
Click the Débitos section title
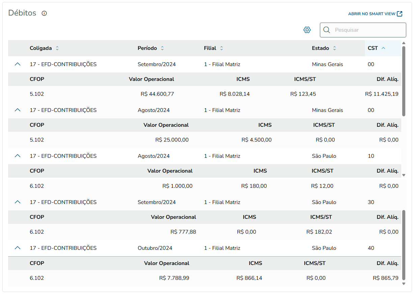click(22, 13)
